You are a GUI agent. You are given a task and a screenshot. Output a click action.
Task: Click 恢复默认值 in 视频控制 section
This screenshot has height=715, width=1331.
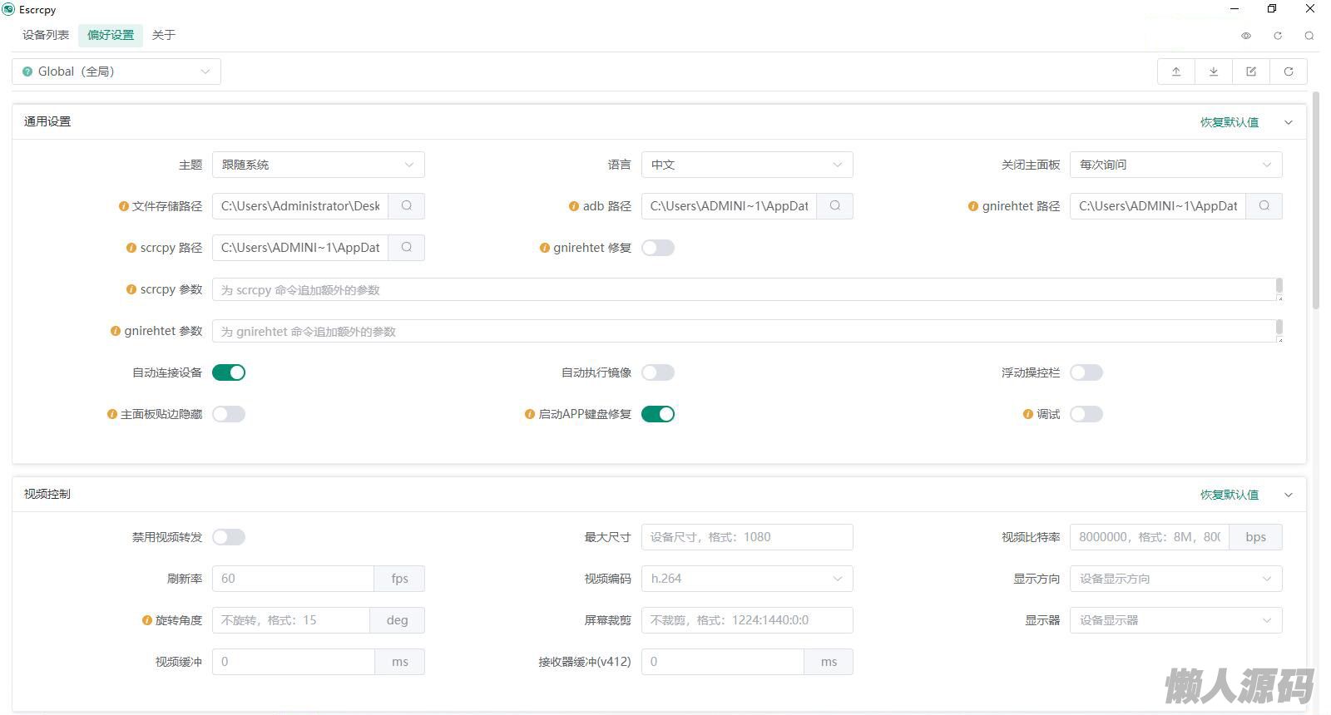[1229, 495]
